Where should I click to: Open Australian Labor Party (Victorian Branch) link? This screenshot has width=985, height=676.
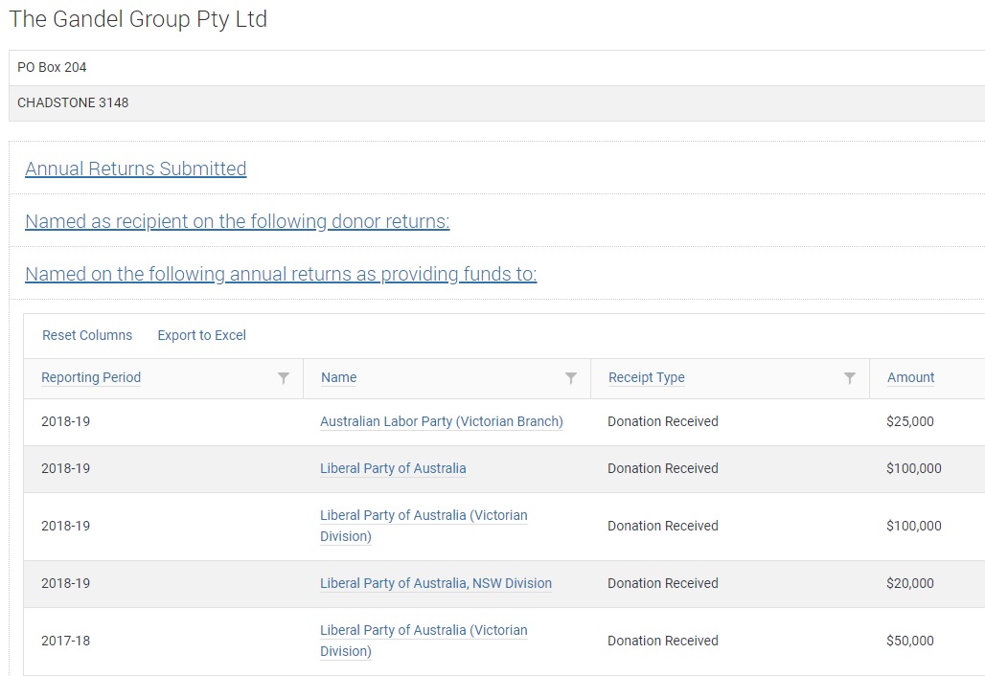(442, 421)
